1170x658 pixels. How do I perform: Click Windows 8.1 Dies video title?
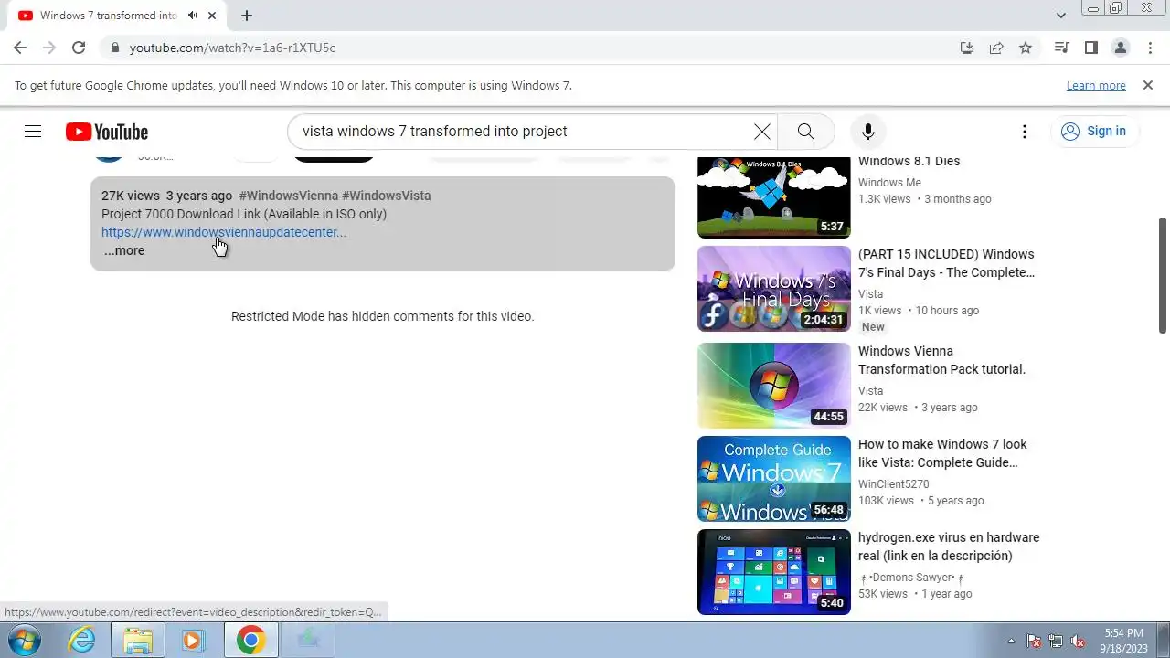[909, 161]
